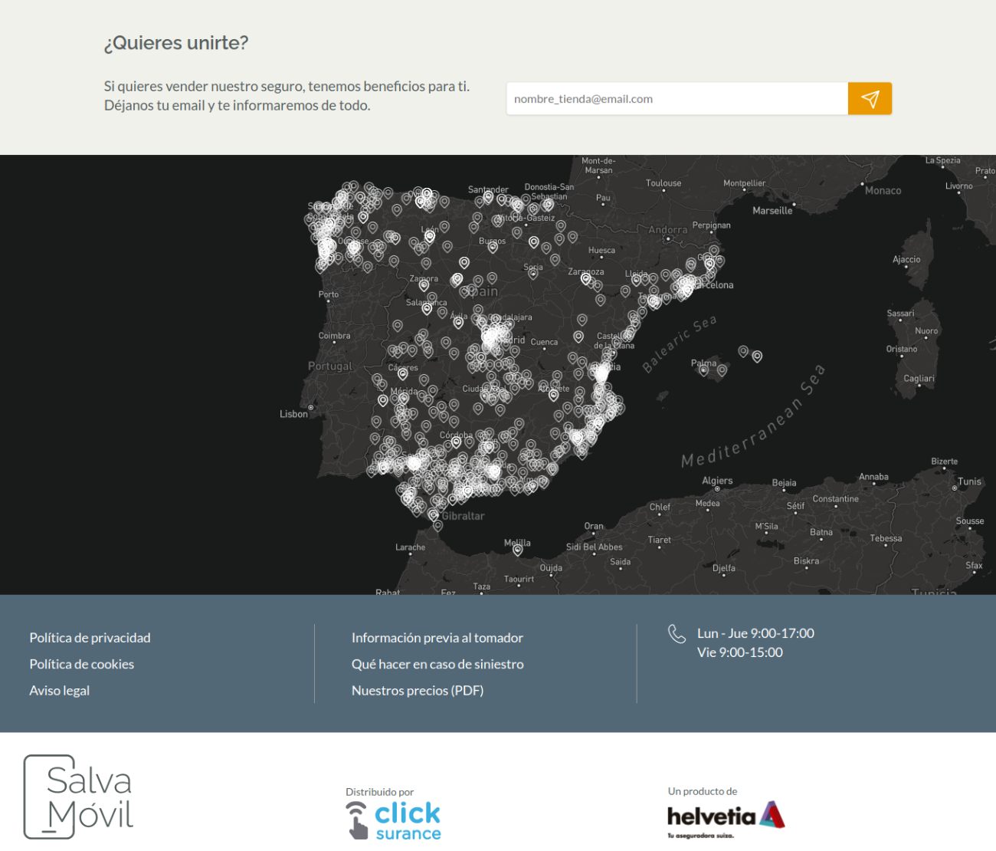Image resolution: width=996 pixels, height=851 pixels.
Task: Click the Vie 9:00-15:00 hours text
Action: pos(739,652)
